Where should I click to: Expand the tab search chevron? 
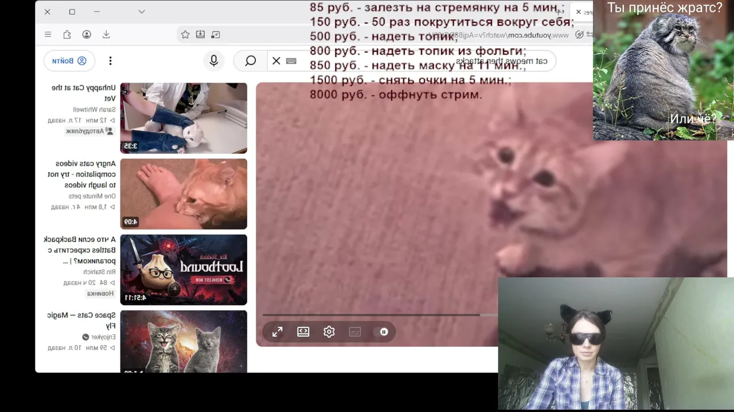point(142,11)
